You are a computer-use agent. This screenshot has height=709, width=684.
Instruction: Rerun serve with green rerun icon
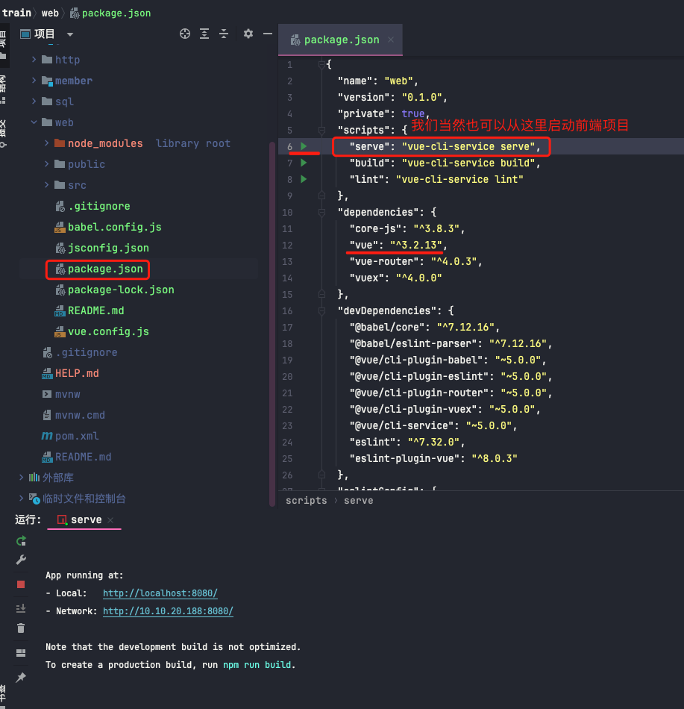pyautogui.click(x=21, y=541)
